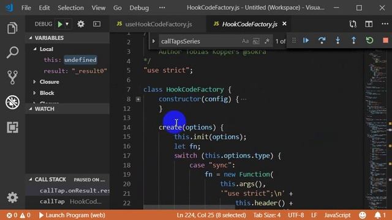
Task: Click line number 14 in the gutter
Action: (127, 127)
